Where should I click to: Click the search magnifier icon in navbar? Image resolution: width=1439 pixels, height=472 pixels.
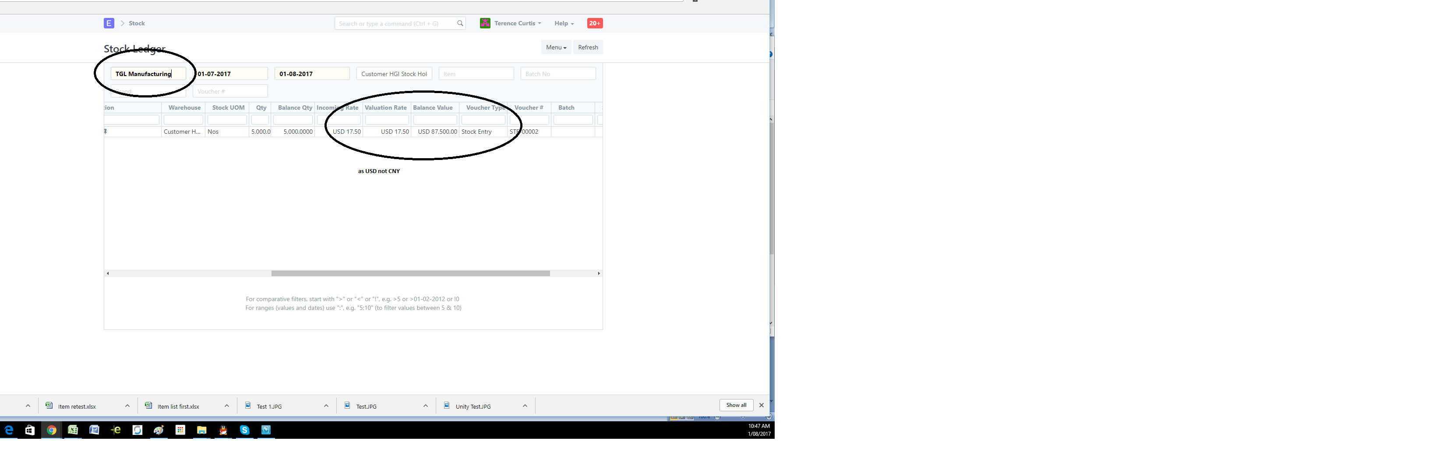pyautogui.click(x=460, y=24)
